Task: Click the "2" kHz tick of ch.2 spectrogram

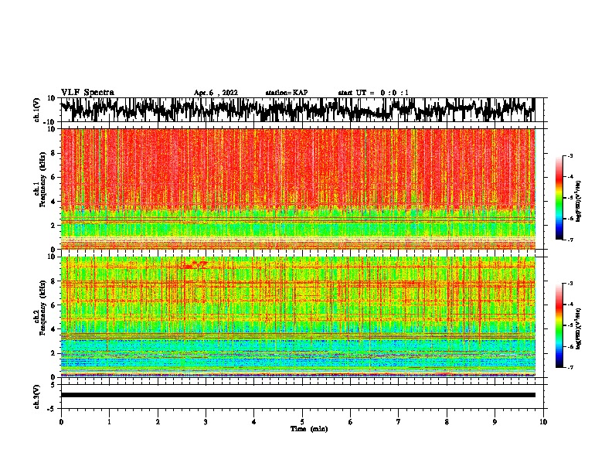Action: click(x=53, y=353)
